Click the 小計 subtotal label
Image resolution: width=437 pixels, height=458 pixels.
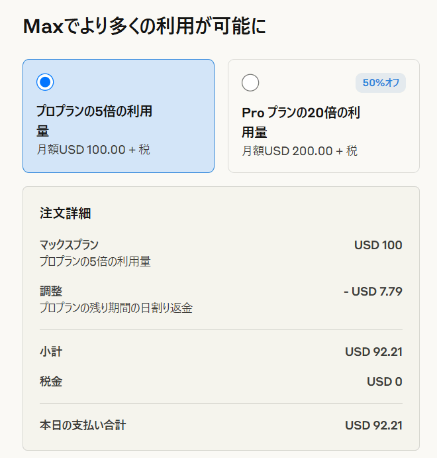point(51,352)
